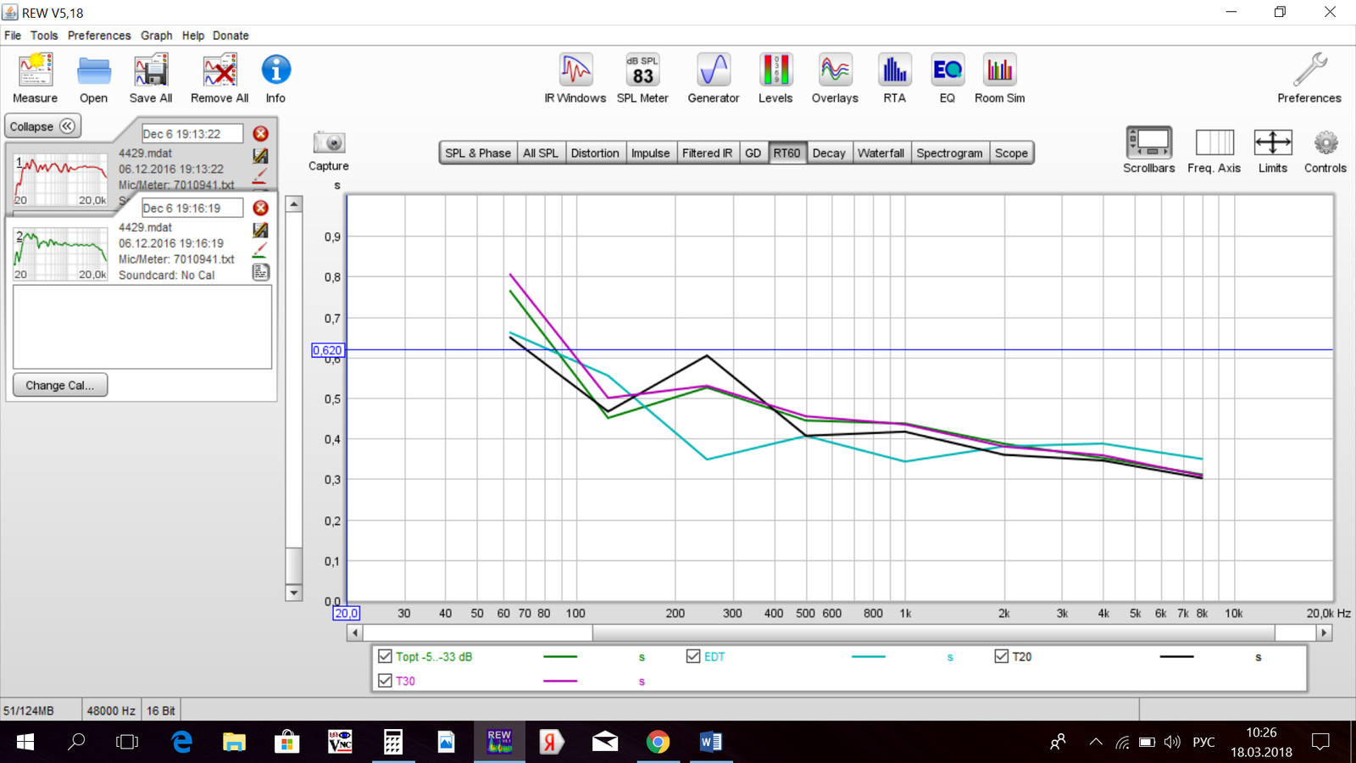
Task: Collapse the measurements panel
Action: (x=42, y=126)
